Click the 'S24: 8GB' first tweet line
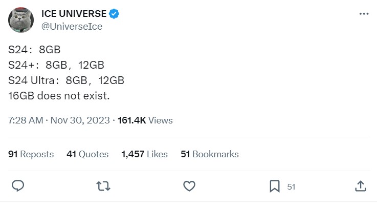 tap(34, 50)
